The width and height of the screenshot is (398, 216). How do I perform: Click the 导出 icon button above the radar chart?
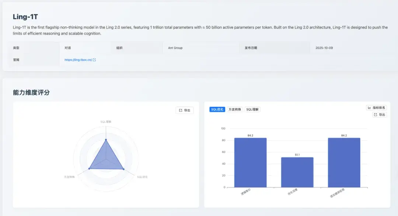(x=184, y=110)
